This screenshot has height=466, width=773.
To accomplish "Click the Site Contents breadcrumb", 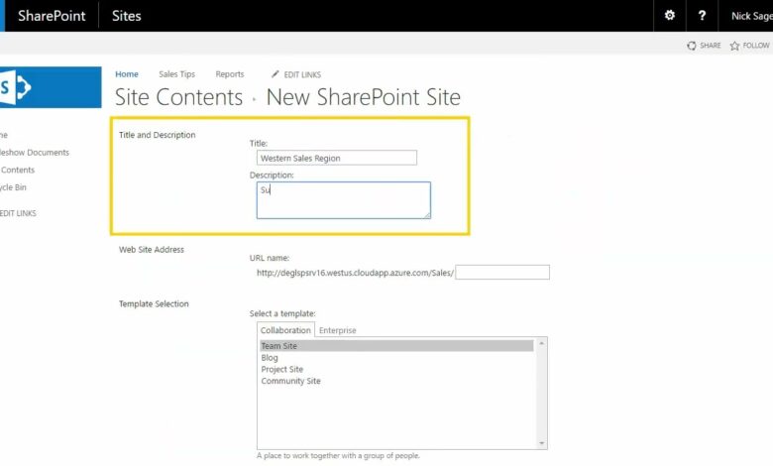I will pos(179,97).
